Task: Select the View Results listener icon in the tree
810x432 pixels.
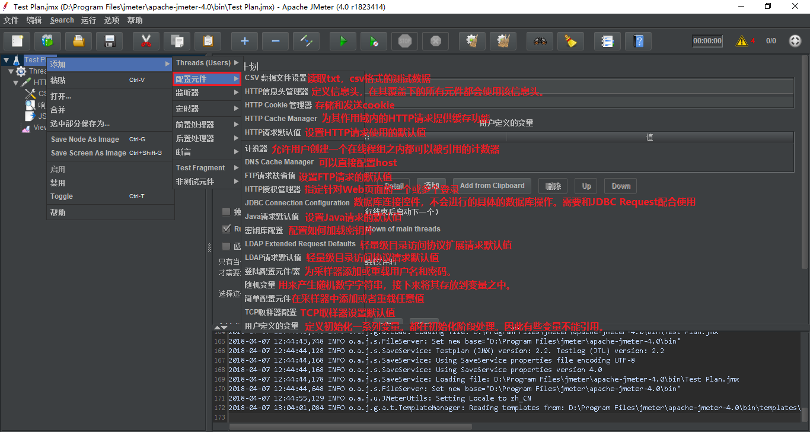Action: [x=26, y=128]
